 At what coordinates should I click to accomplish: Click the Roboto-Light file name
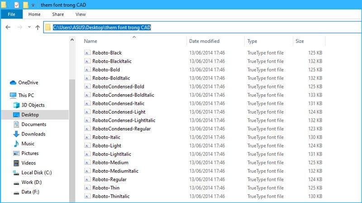coord(107,146)
